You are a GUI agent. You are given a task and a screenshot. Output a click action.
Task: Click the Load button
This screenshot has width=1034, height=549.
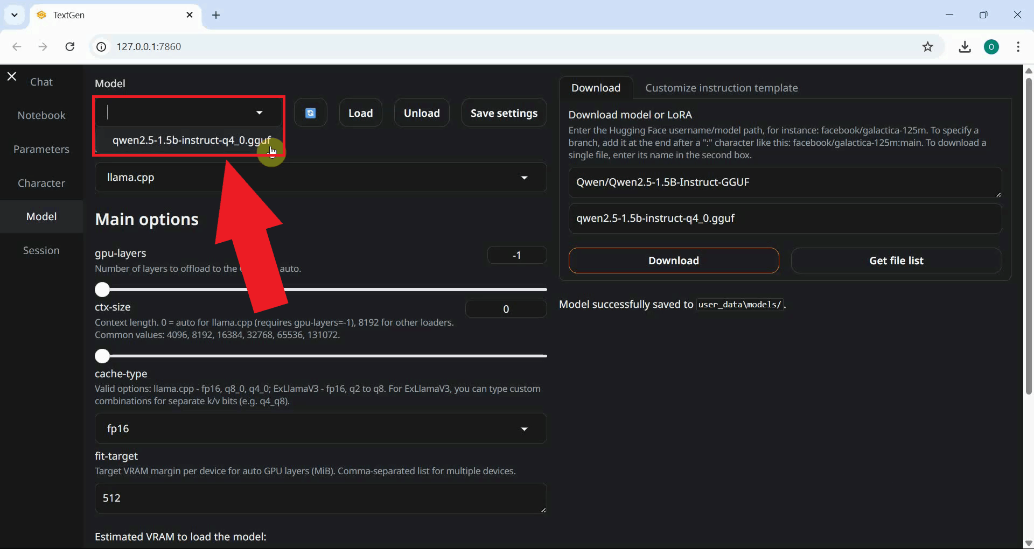point(360,112)
